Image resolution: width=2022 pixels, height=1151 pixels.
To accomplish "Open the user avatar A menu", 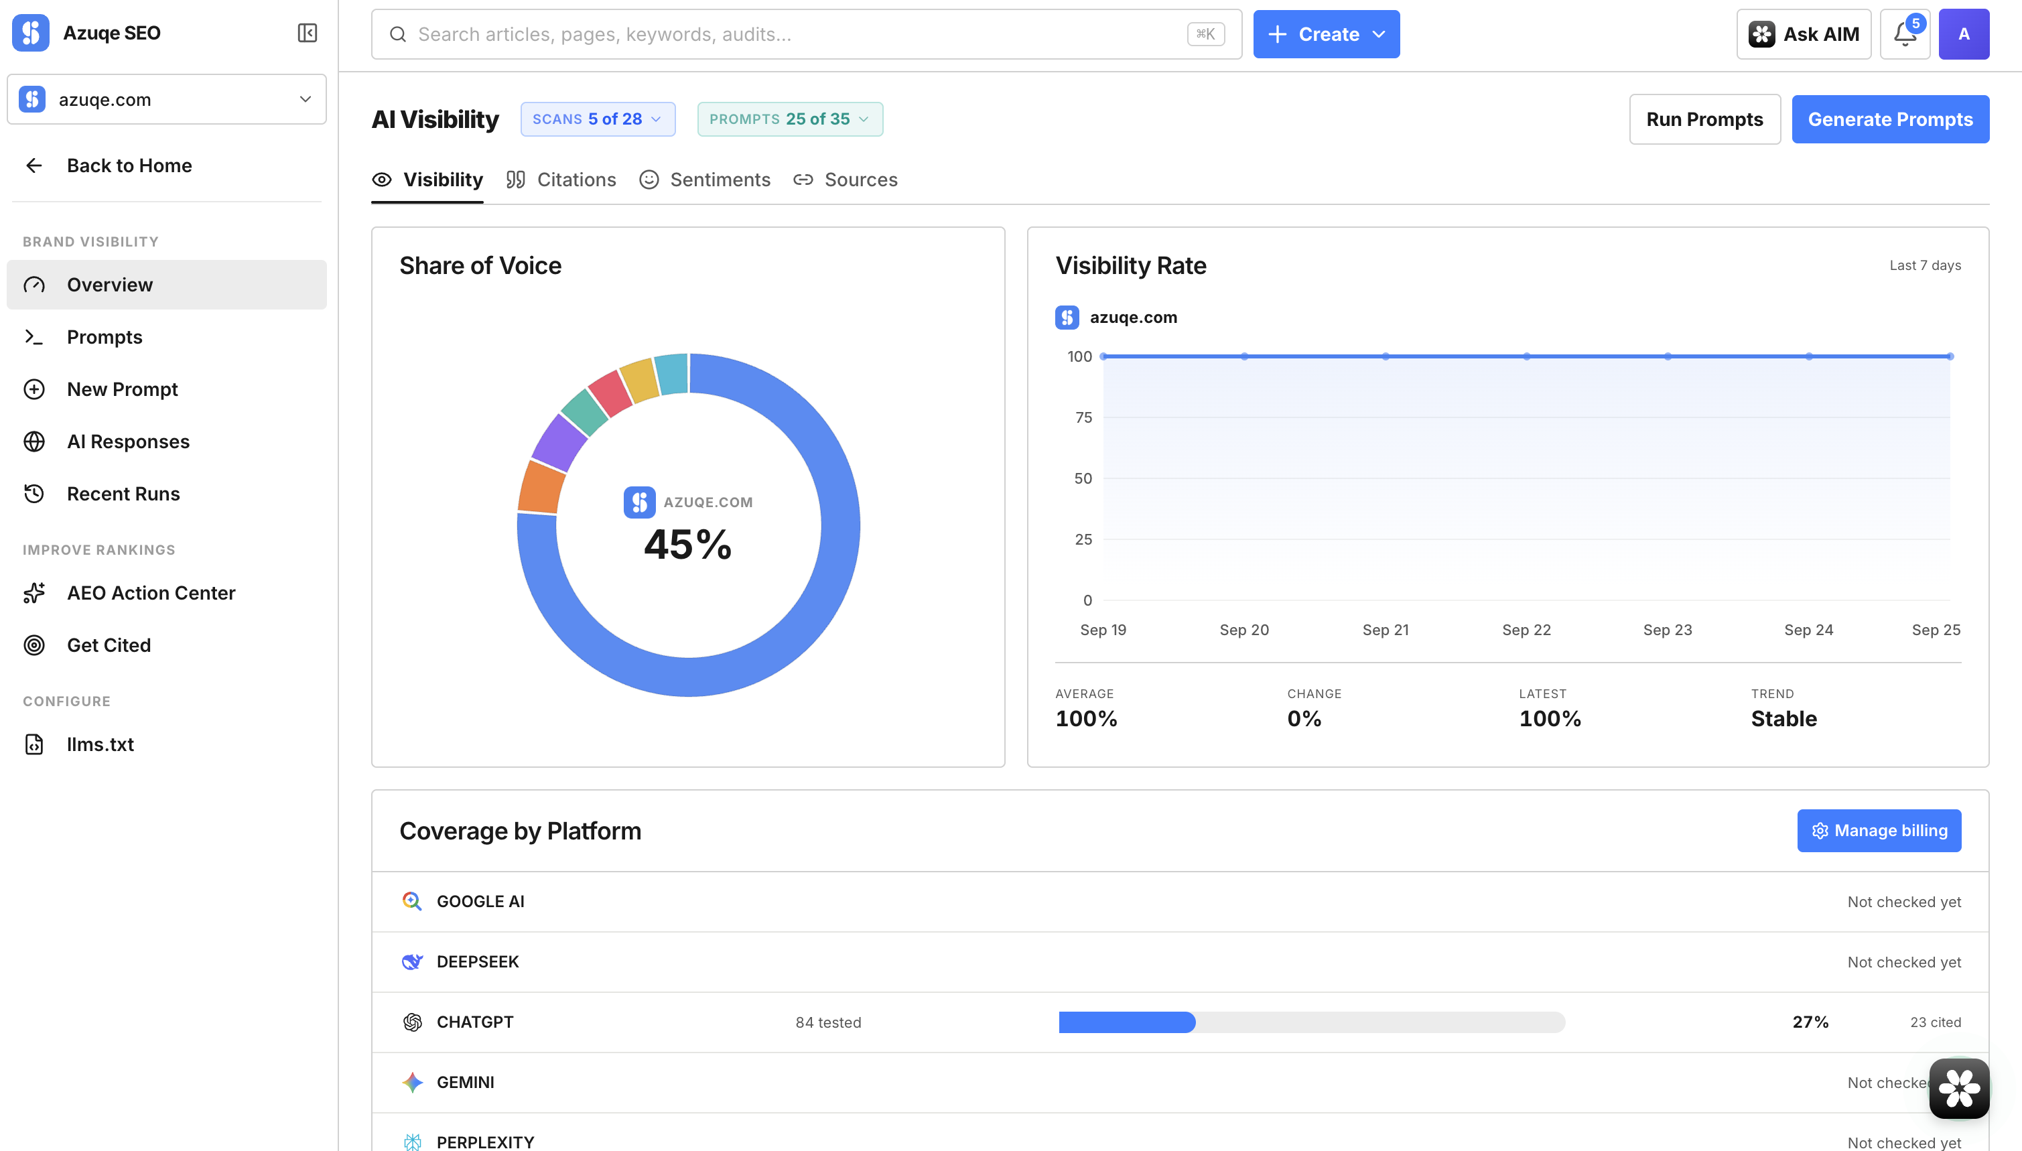I will [1964, 34].
